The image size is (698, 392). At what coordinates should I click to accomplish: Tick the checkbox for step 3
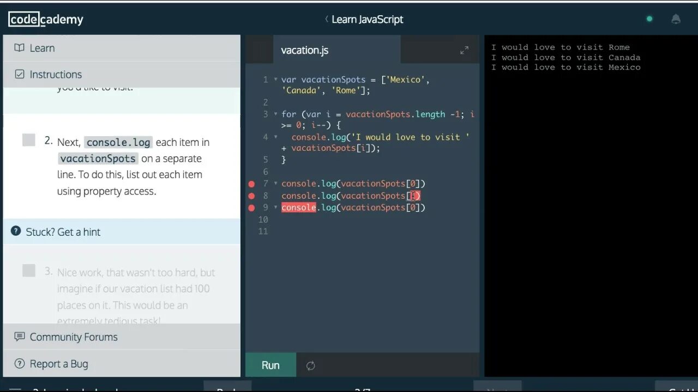[x=29, y=270]
